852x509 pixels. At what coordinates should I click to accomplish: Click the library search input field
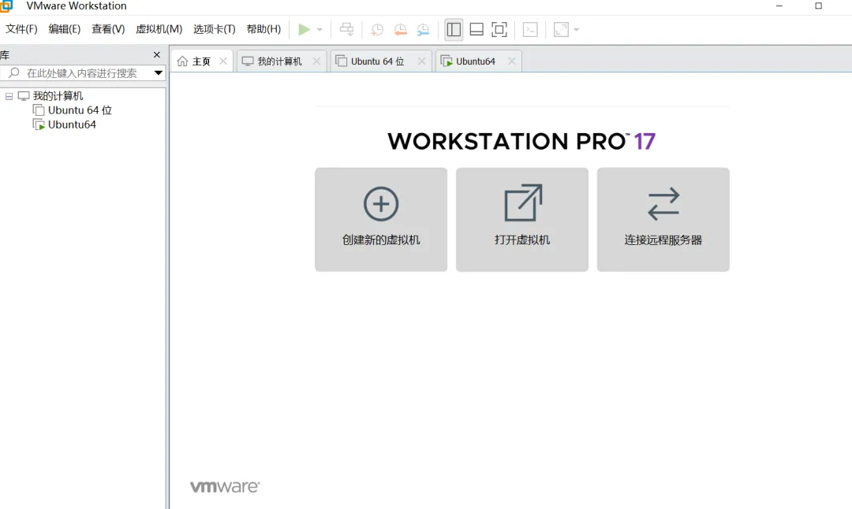[76, 73]
